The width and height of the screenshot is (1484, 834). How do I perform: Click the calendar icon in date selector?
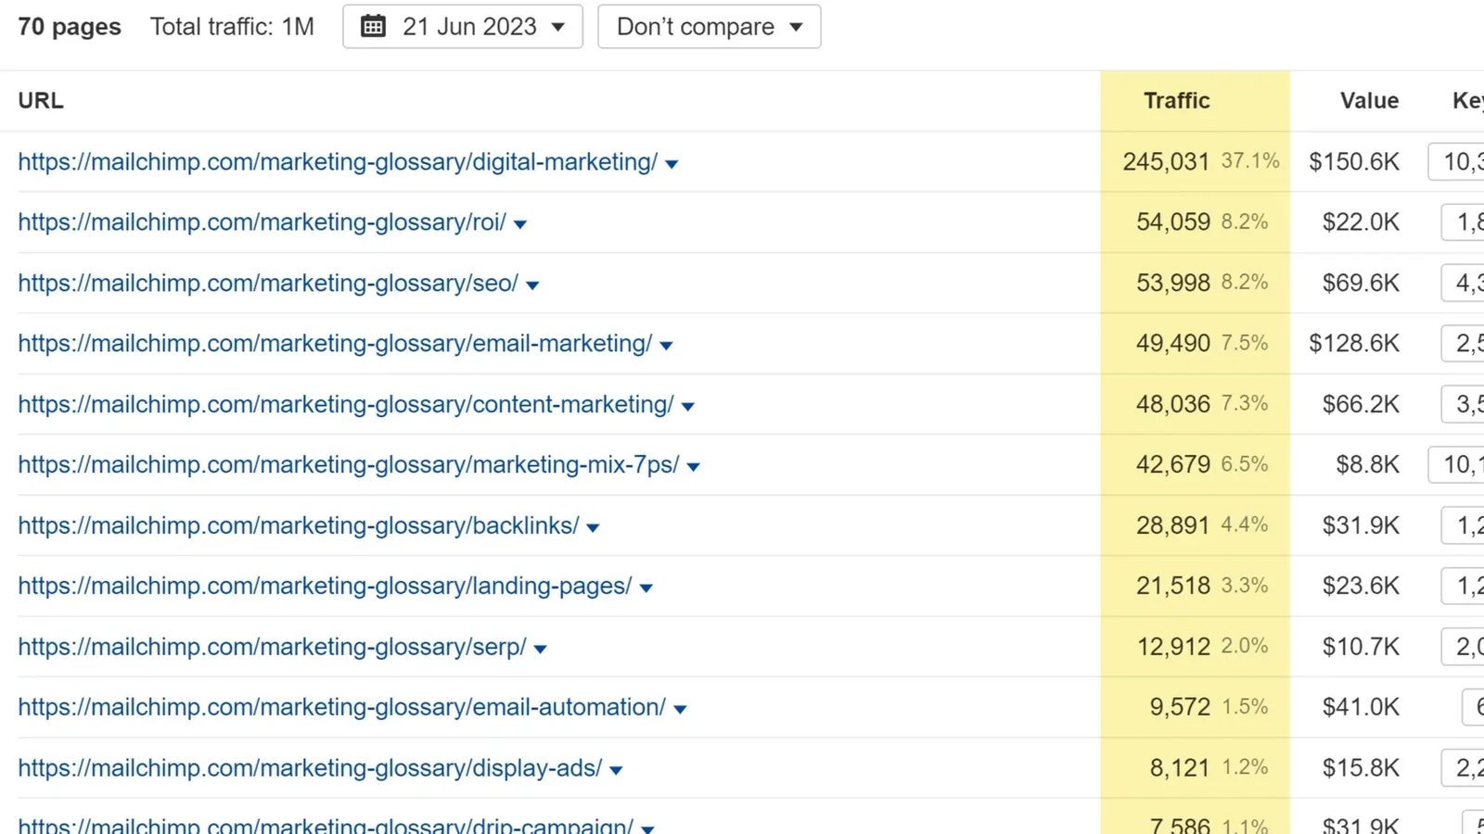pos(373,27)
